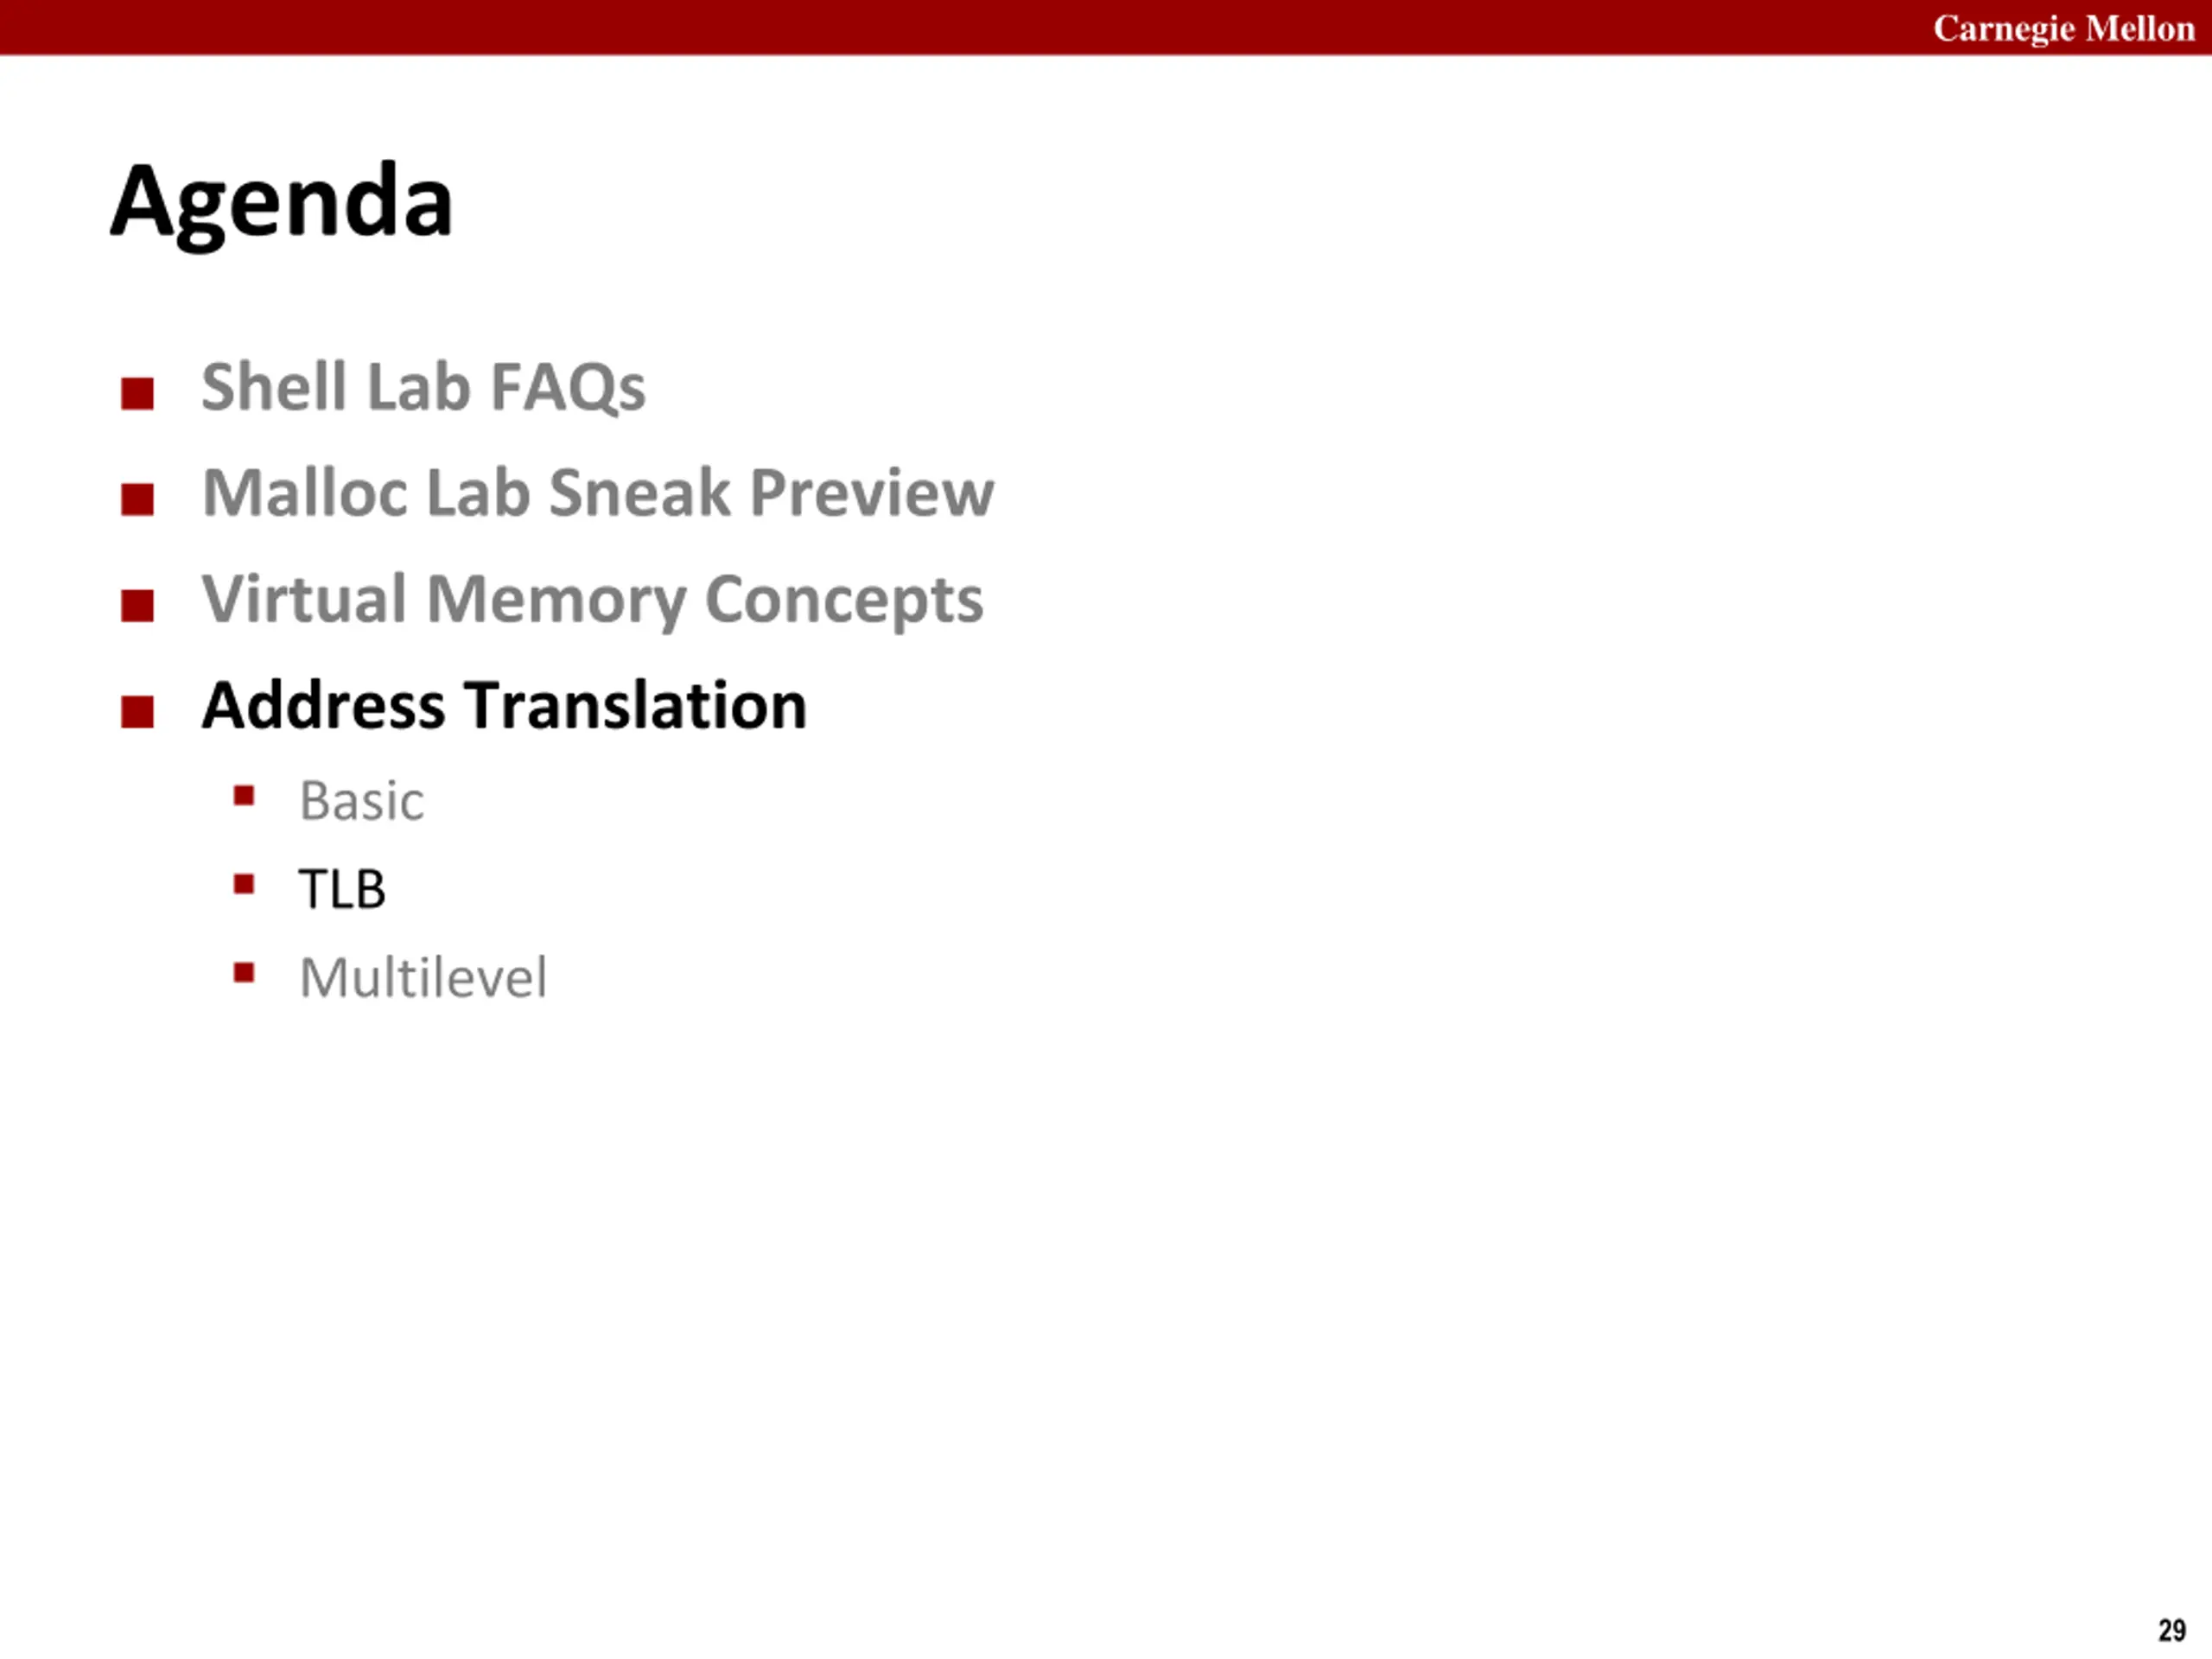Click the bold Address Translation heading
2212x1659 pixels.
[504, 705]
